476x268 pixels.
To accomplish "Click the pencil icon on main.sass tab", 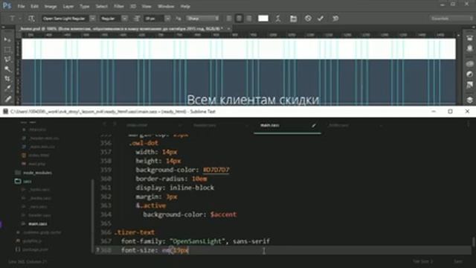I will point(314,125).
